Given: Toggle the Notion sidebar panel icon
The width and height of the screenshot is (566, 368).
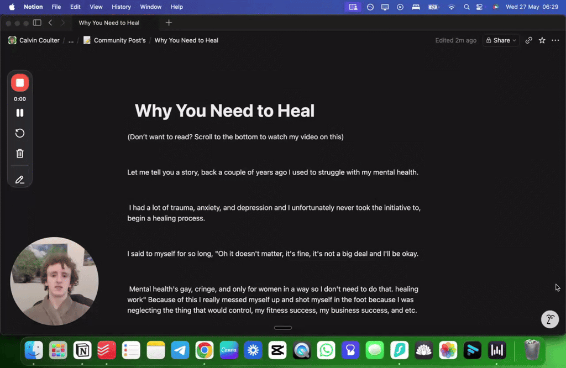Looking at the screenshot, I should 37,23.
